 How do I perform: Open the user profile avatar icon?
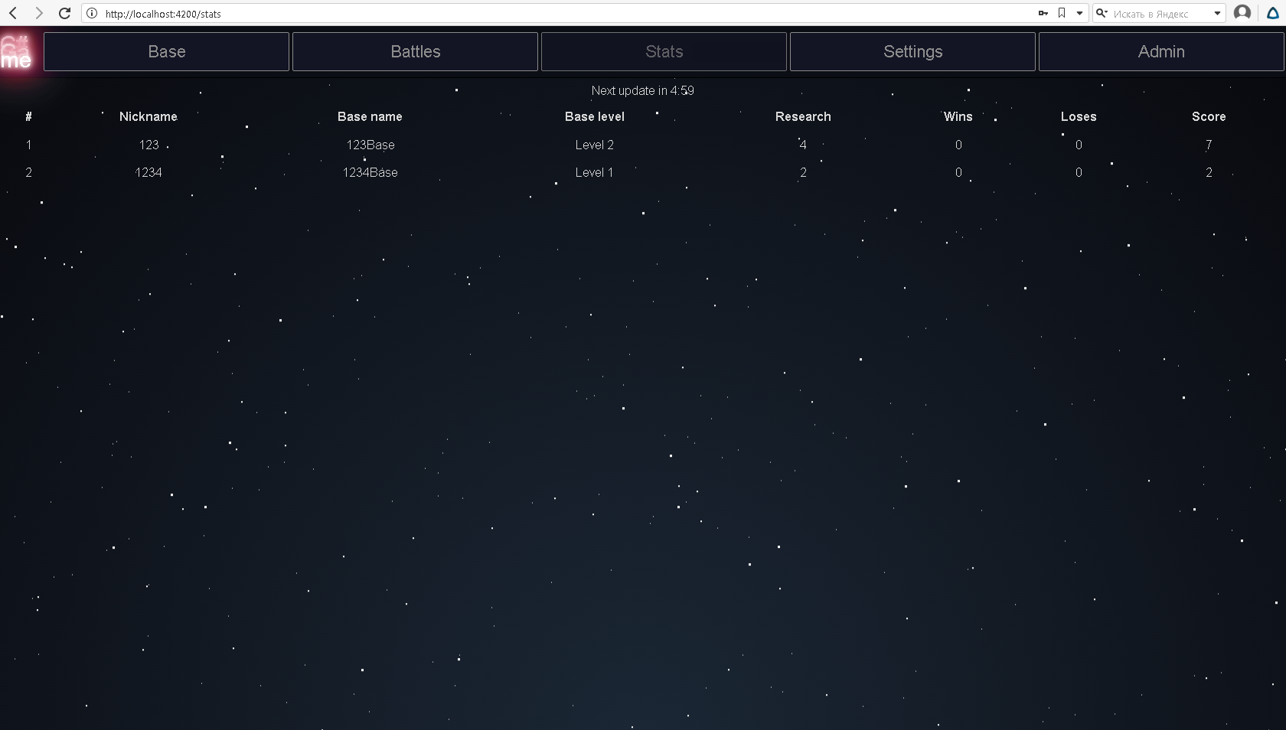click(1242, 13)
